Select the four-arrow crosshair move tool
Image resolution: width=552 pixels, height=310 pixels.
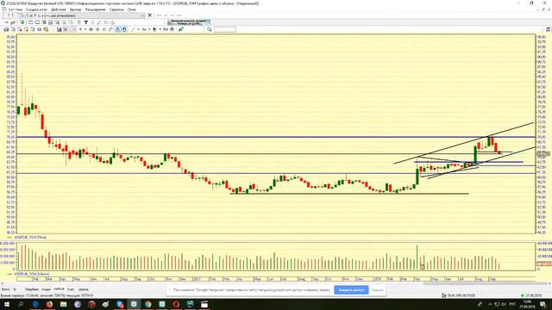91,29
